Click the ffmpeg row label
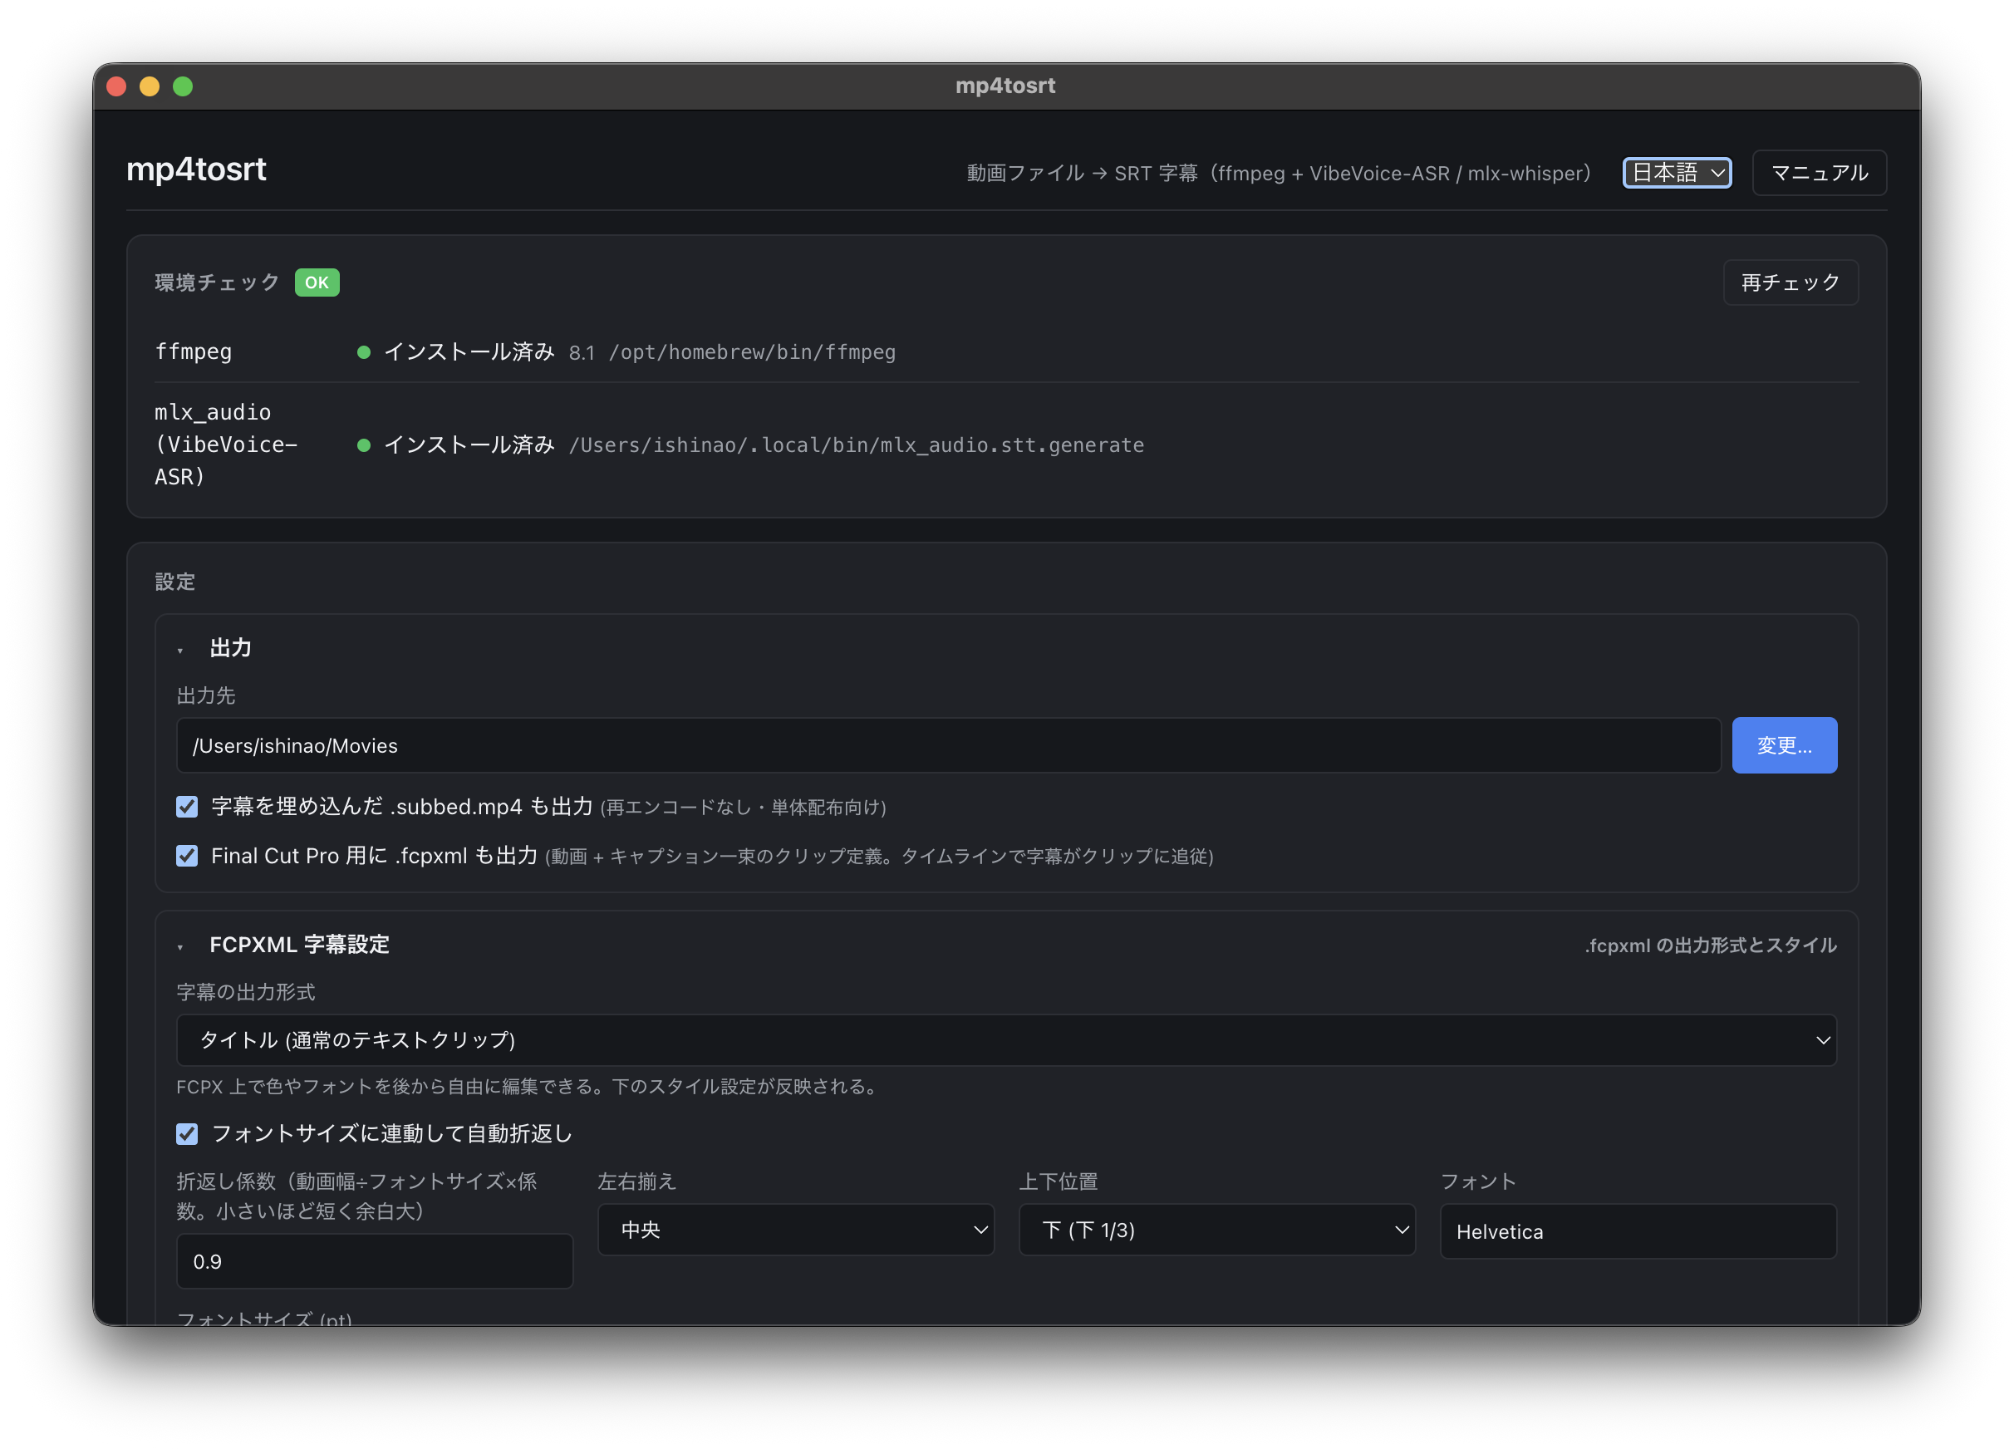 (x=193, y=351)
